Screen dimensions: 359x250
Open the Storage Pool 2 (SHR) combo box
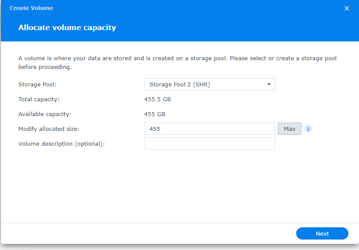pyautogui.click(x=210, y=84)
